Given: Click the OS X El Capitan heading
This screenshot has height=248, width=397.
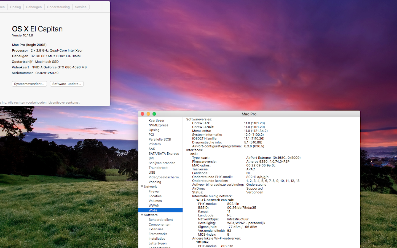Looking at the screenshot, I should (x=37, y=29).
